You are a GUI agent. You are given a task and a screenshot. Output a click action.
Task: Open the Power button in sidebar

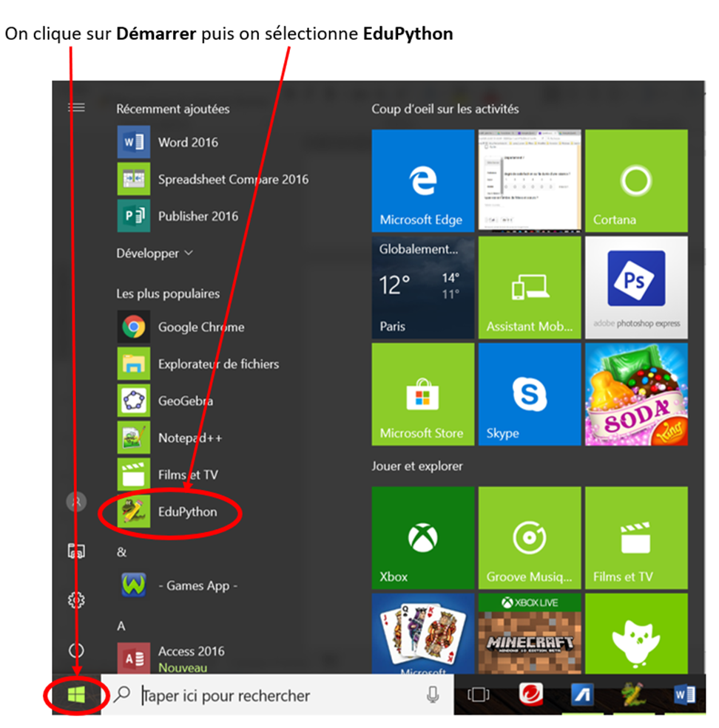[x=76, y=650]
